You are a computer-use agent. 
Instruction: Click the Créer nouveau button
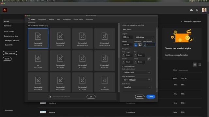[x=10, y=53]
